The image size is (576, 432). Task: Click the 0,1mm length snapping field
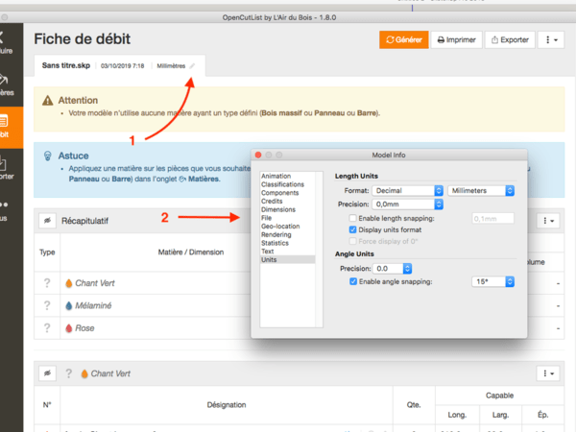pyautogui.click(x=492, y=219)
